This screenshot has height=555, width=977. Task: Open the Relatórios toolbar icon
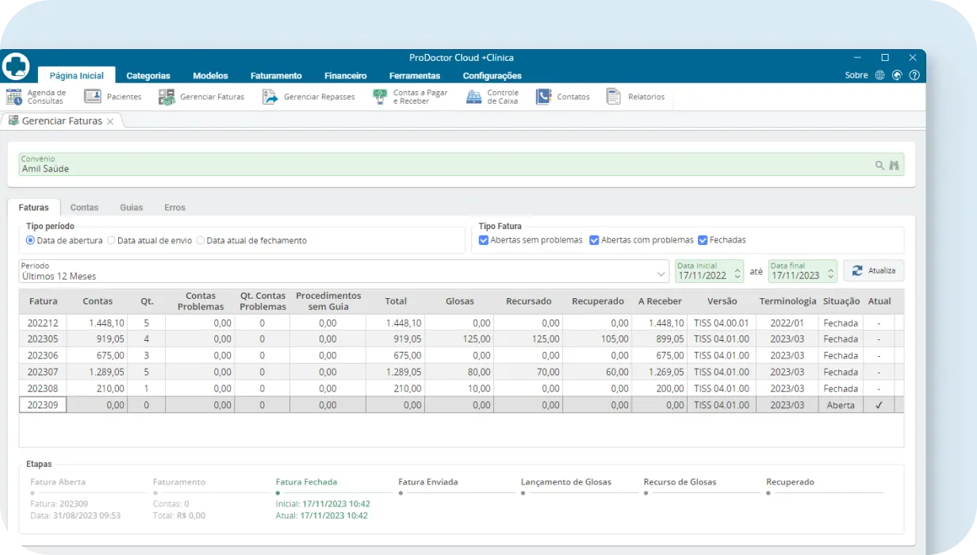(x=638, y=96)
